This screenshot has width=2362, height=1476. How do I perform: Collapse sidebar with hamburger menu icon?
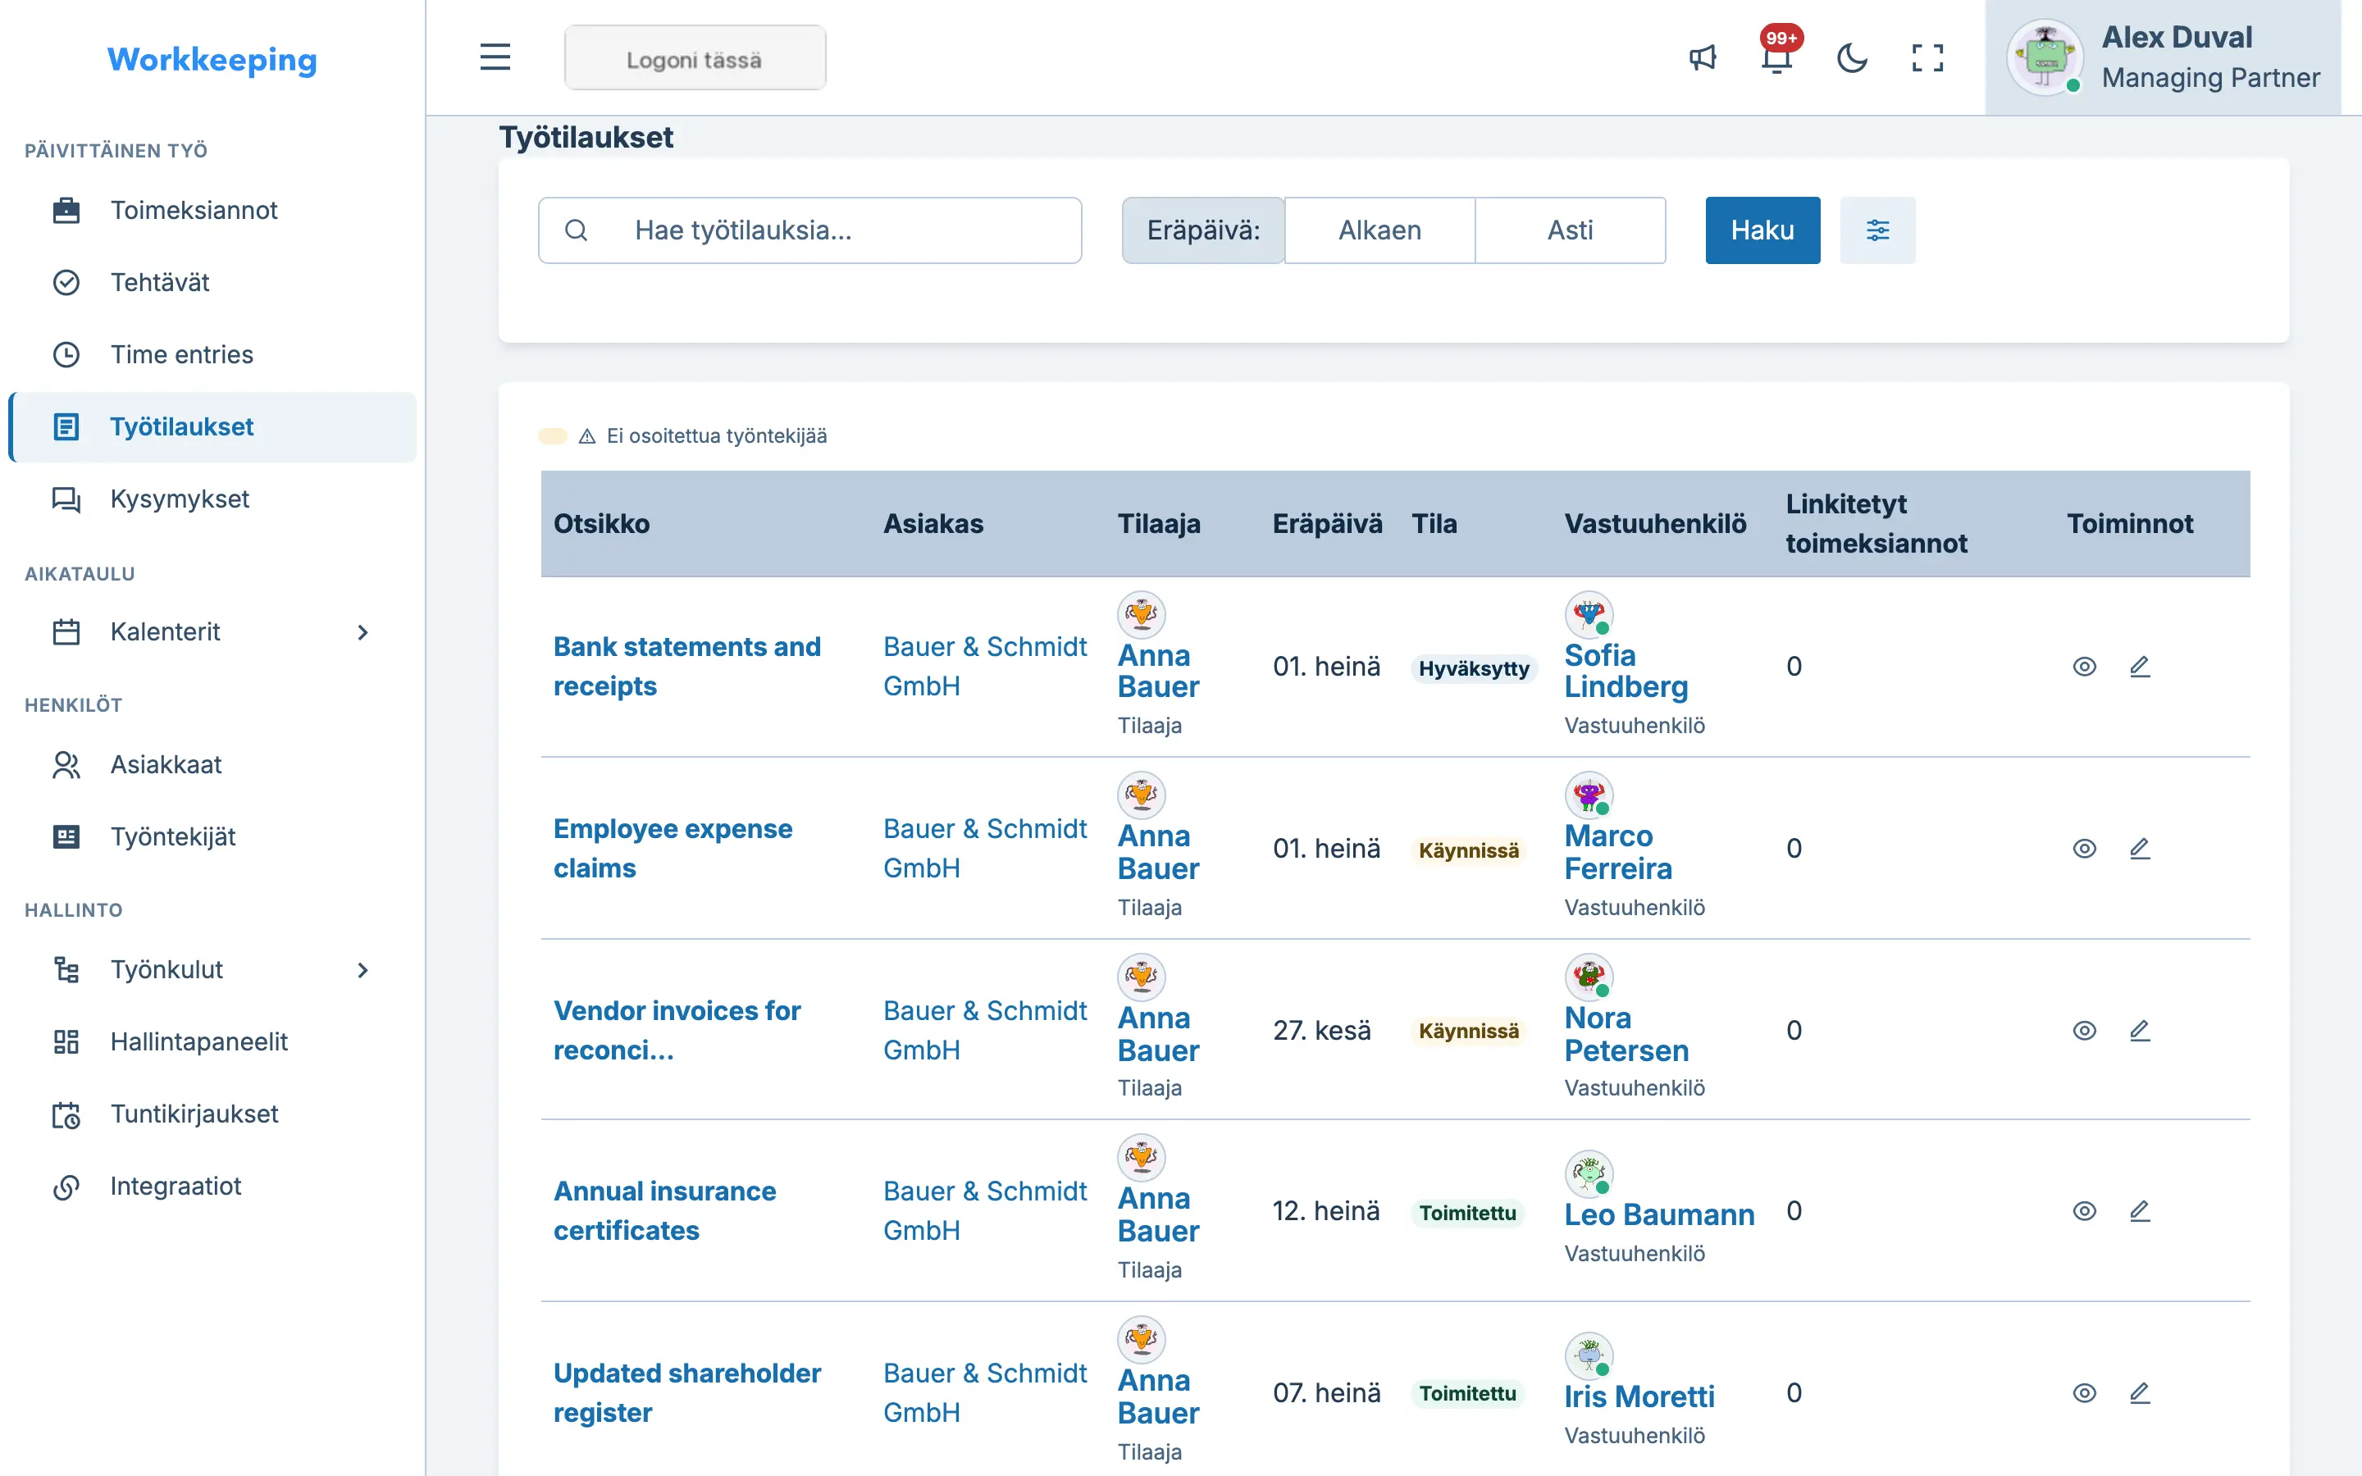pyautogui.click(x=495, y=57)
